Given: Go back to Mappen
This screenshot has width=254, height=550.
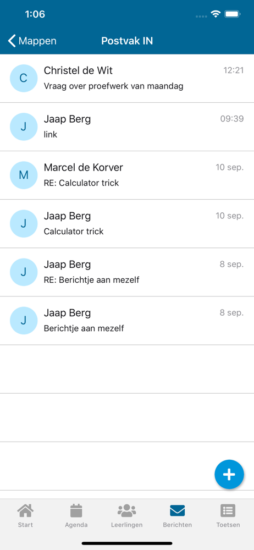Looking at the screenshot, I should (32, 41).
